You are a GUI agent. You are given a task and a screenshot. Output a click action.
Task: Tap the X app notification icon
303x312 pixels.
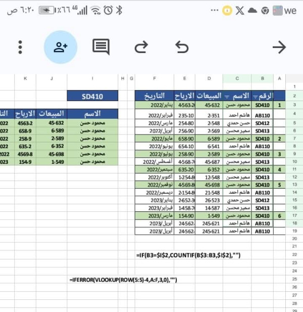[x=240, y=10]
